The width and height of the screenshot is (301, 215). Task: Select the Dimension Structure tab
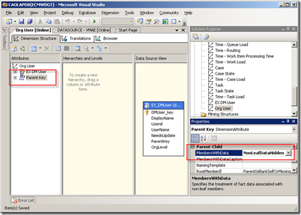tap(35, 39)
